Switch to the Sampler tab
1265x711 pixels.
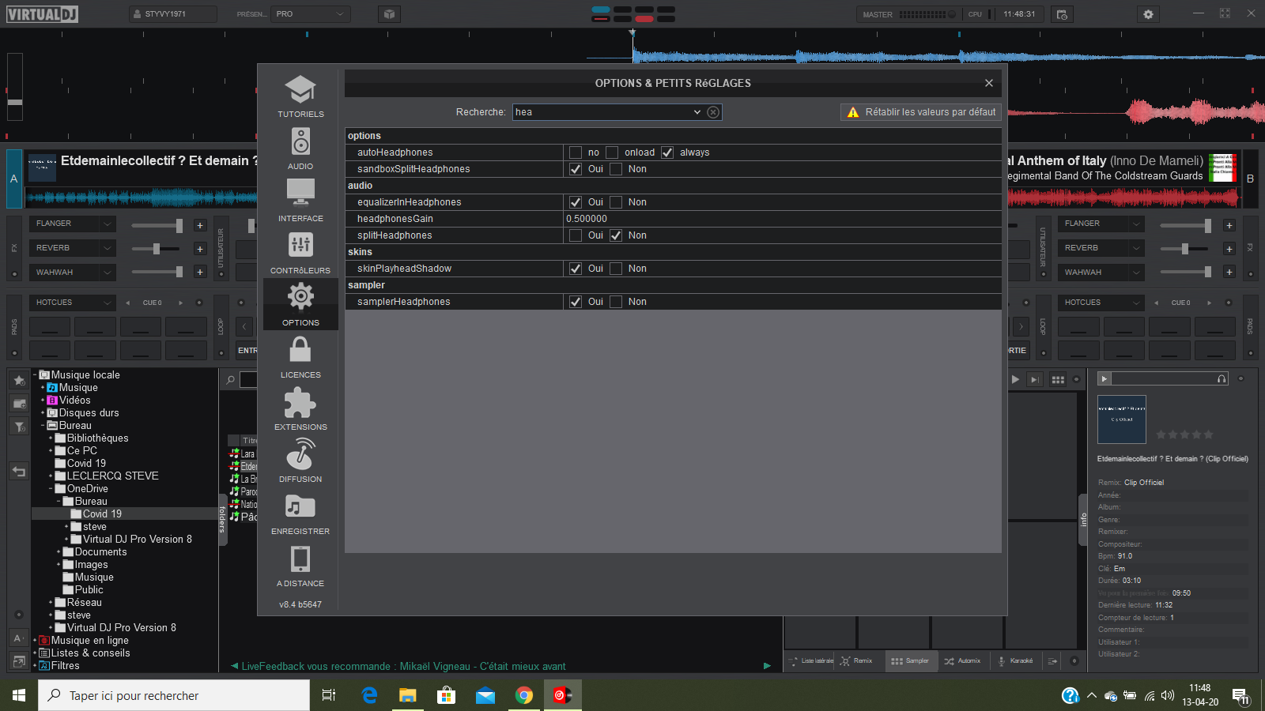pyautogui.click(x=909, y=660)
